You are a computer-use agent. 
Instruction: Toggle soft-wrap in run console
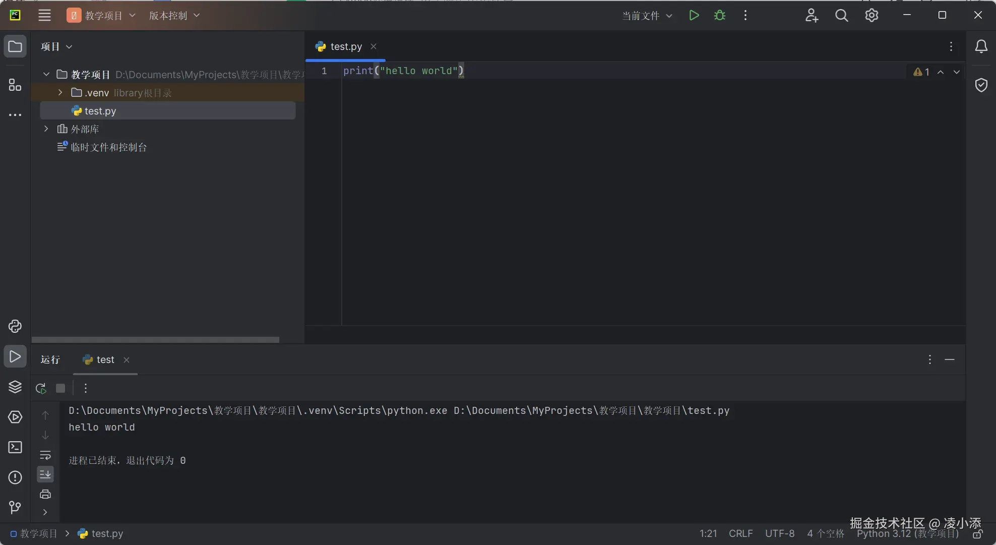coord(45,455)
